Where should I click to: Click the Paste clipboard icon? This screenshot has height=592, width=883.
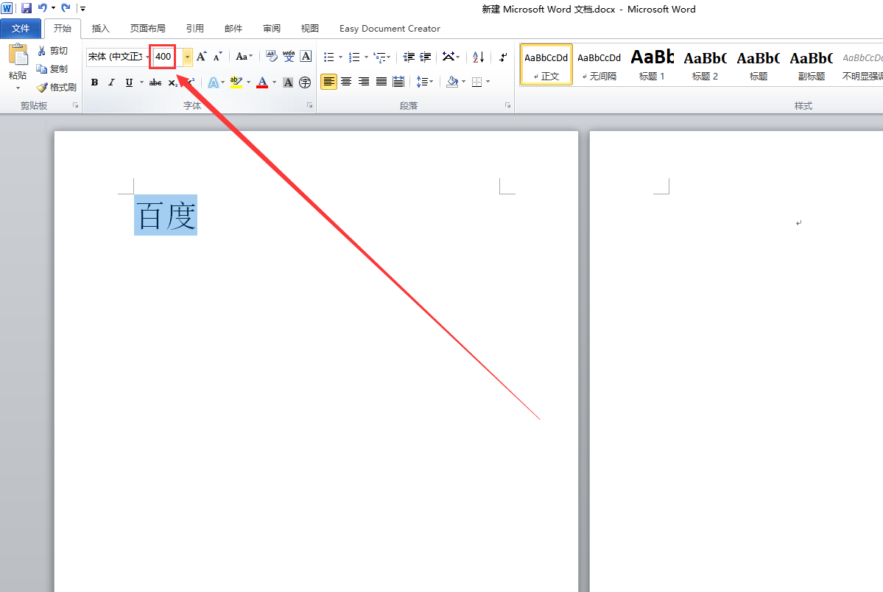18,55
